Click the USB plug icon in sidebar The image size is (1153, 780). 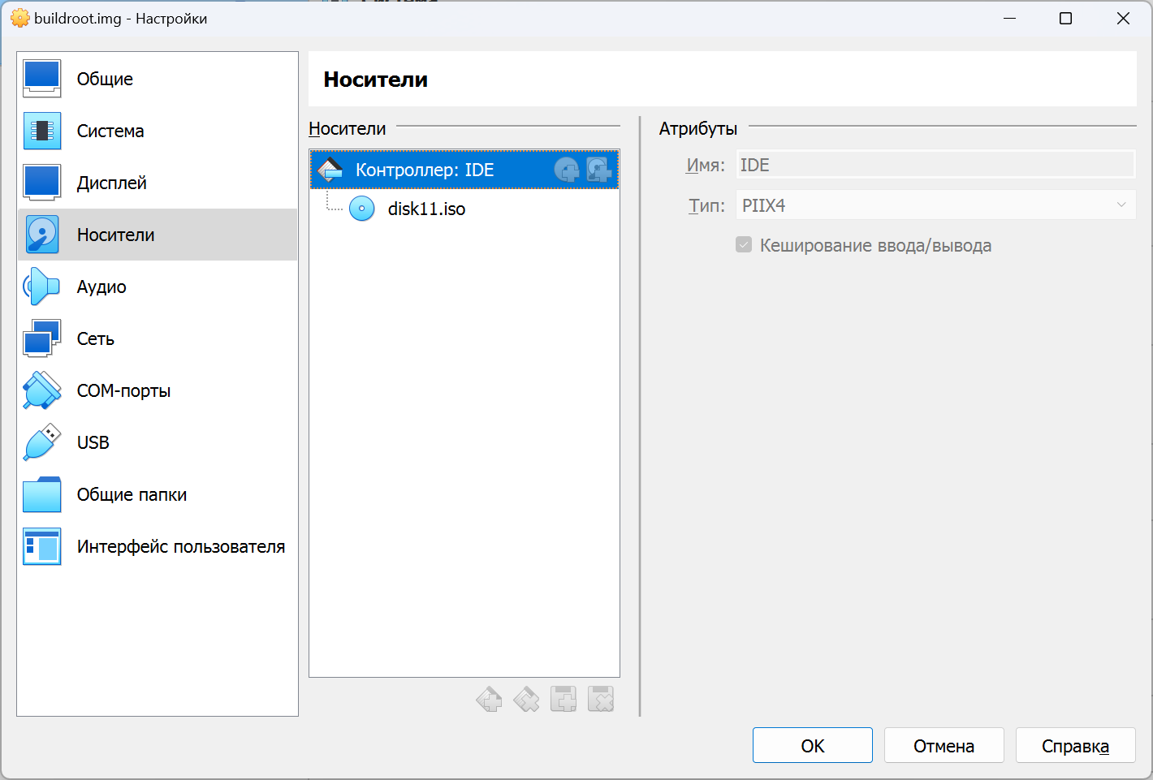click(x=42, y=442)
